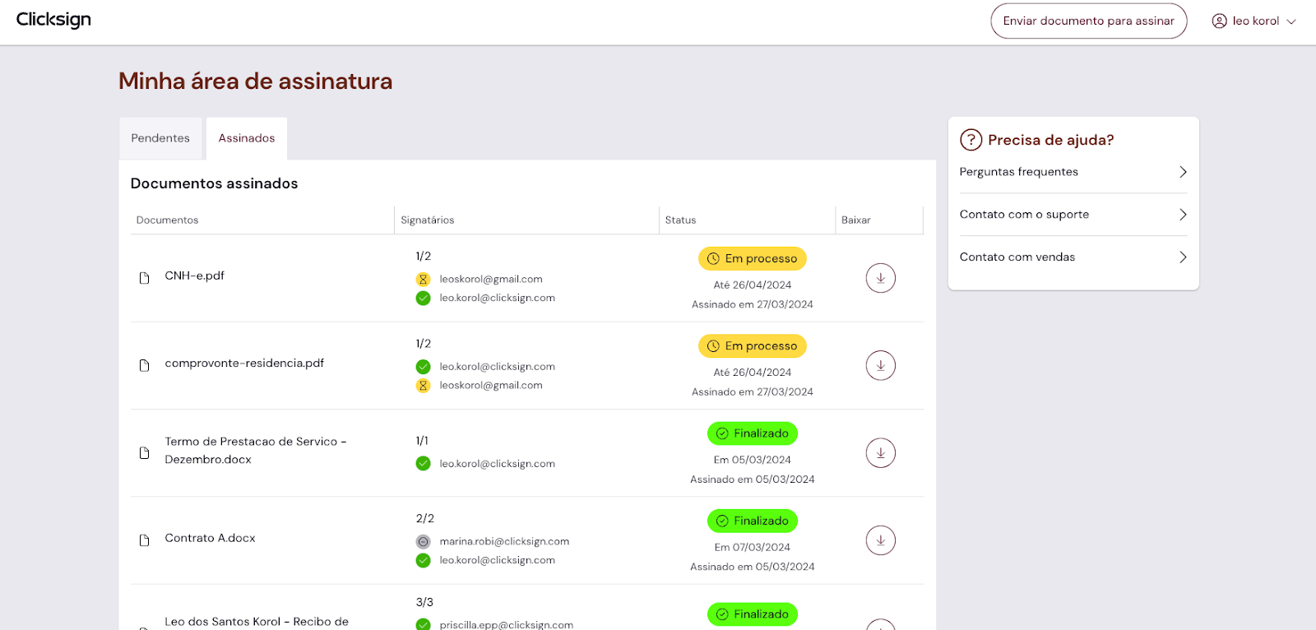Click file icon next to comprovonte-residencia.pdf
The image size is (1316, 630).
pyautogui.click(x=144, y=365)
